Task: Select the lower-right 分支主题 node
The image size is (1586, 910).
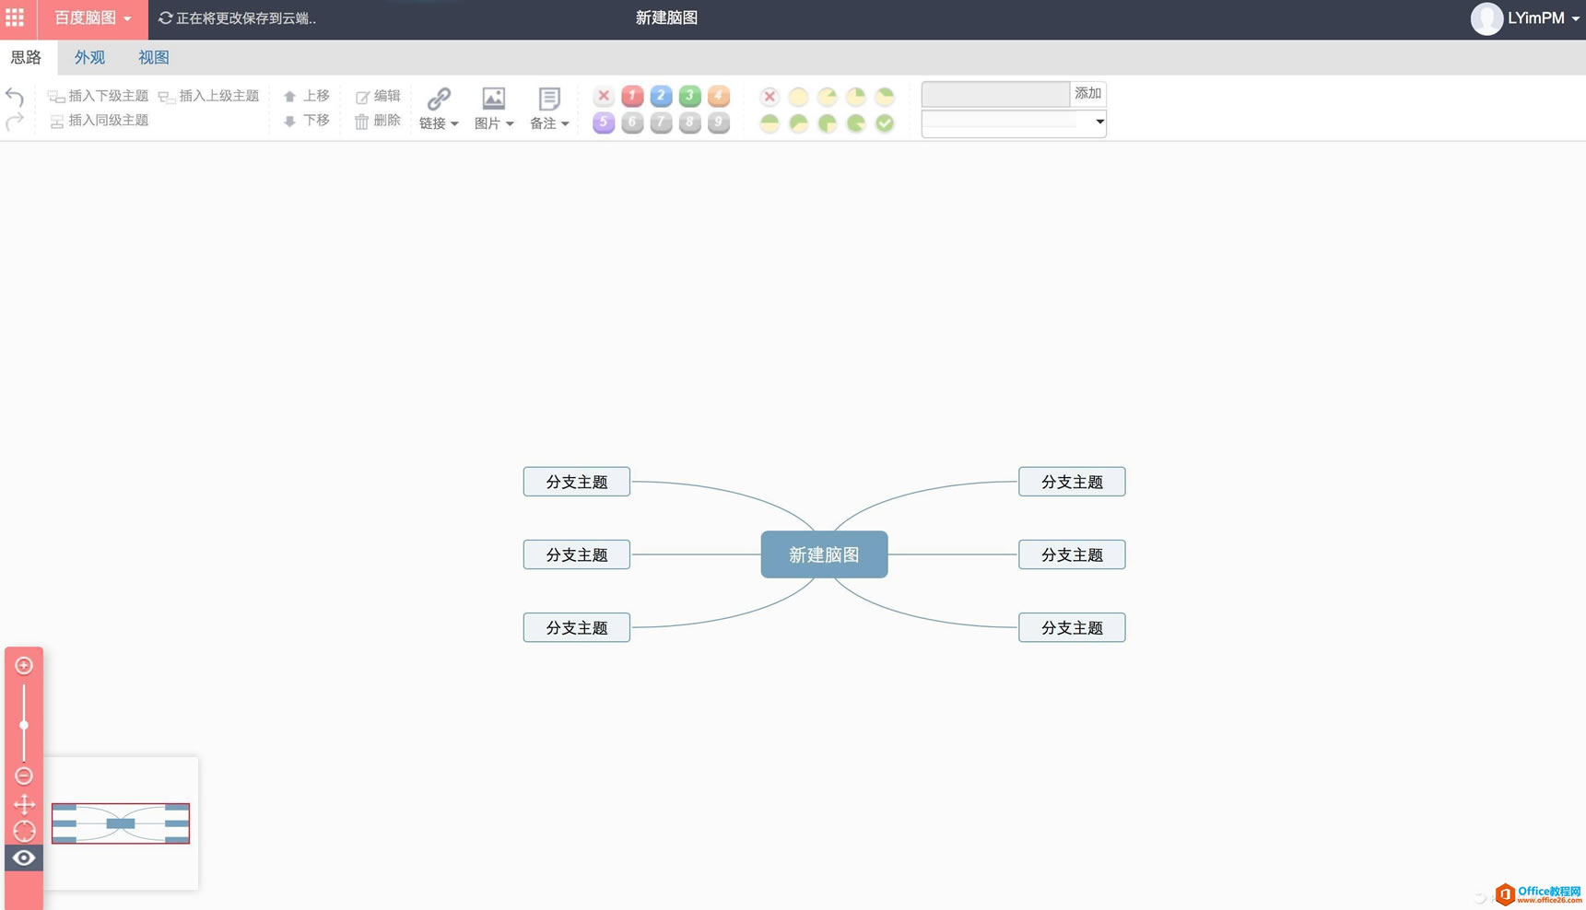Action: [1072, 627]
